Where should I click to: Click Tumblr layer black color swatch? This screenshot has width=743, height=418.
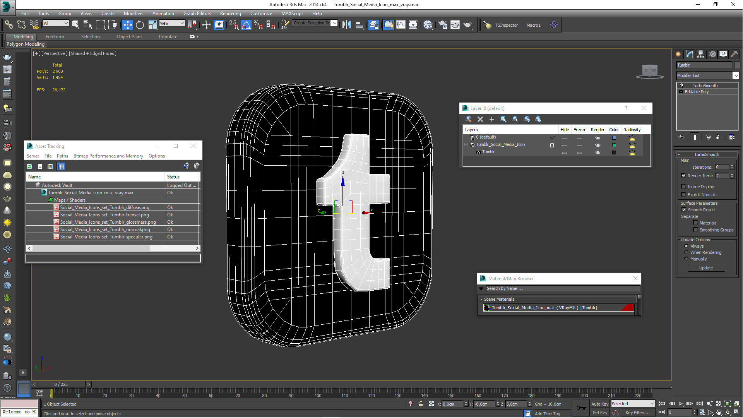tap(614, 152)
